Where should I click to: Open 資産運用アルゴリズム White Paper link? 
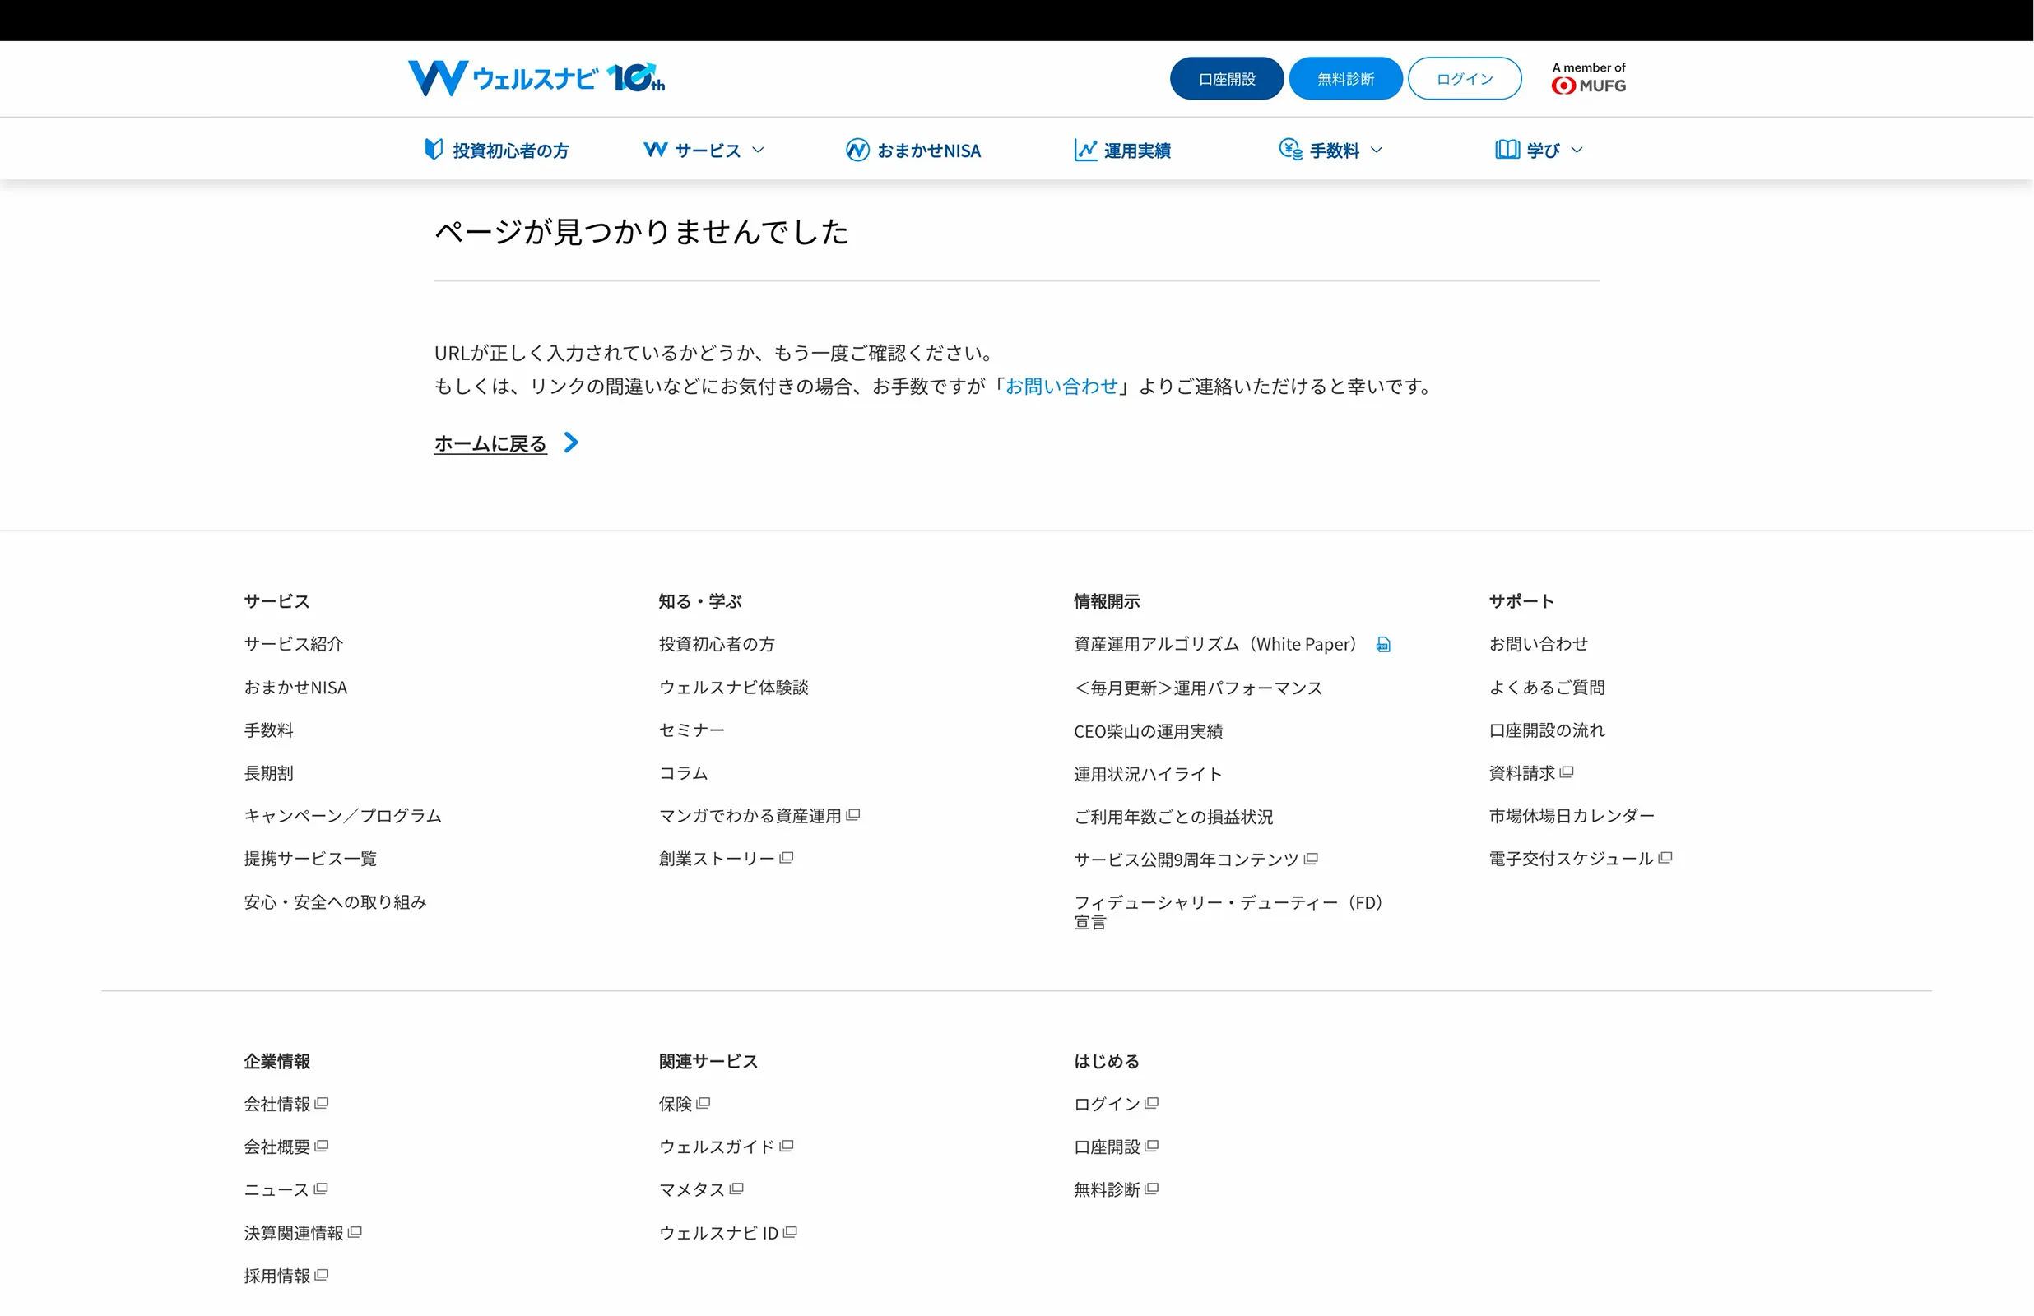(1214, 644)
